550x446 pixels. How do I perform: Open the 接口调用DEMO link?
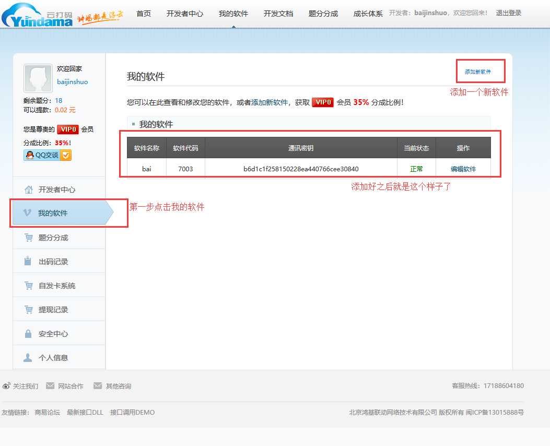(x=132, y=413)
